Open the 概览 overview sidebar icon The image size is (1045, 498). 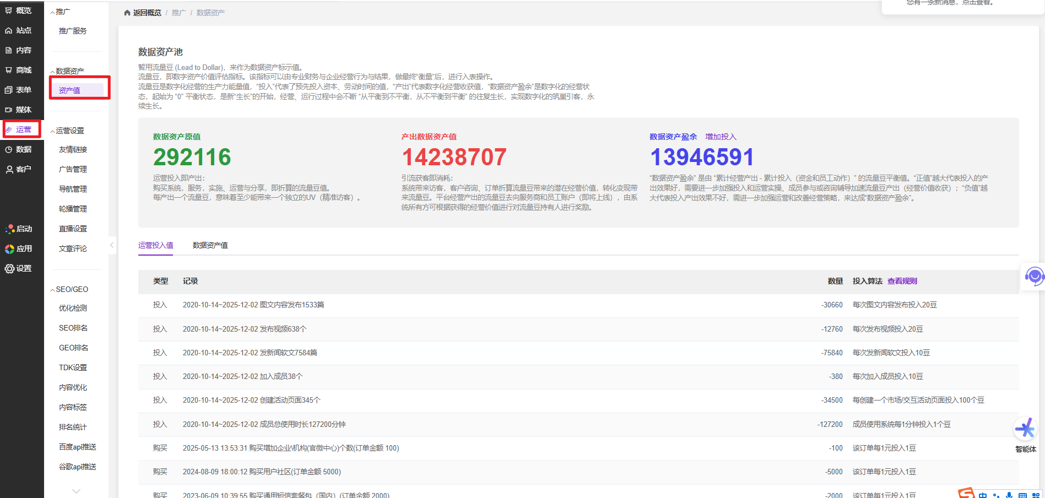(18, 10)
